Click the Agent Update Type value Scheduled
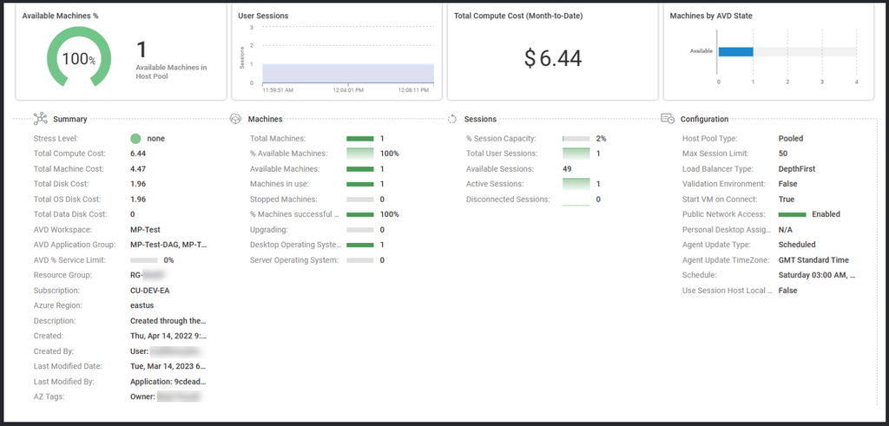Viewport: 889px width, 426px height. [797, 245]
